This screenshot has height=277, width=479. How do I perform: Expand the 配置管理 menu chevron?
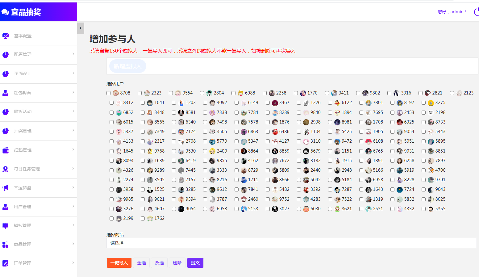click(73, 54)
